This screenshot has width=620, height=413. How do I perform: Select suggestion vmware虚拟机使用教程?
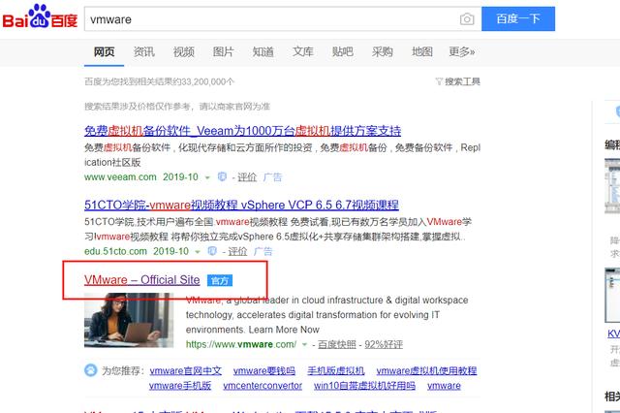[x=426, y=370]
